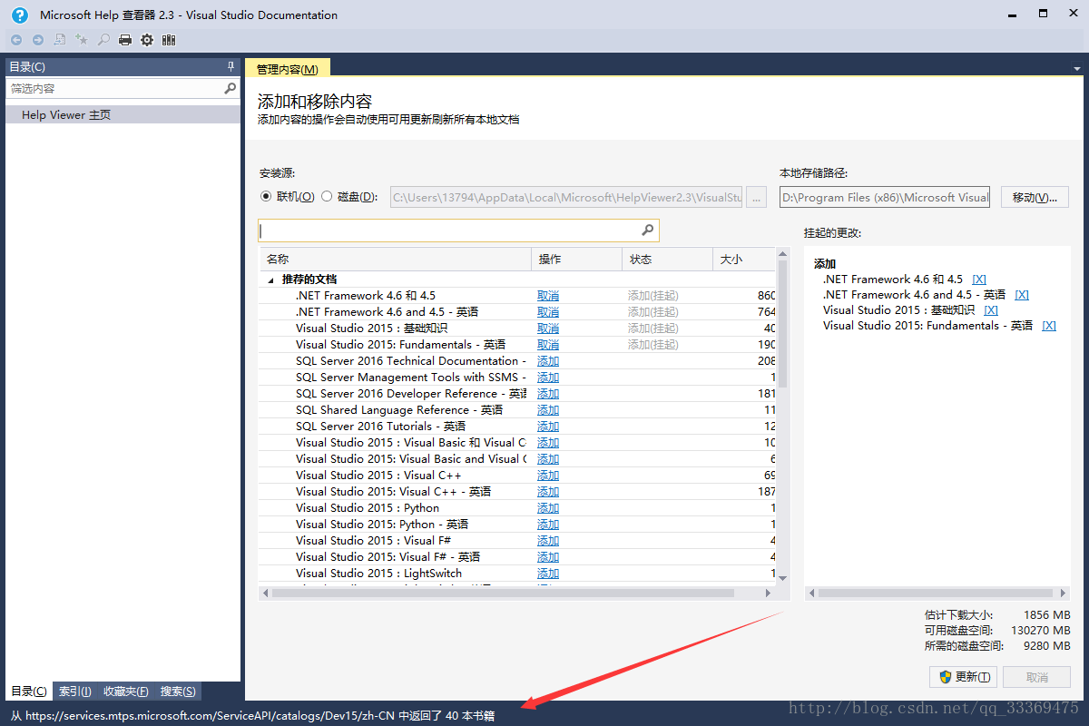Screen dimensions: 1089x726
Task: Cancel adding Visual Studio 2015: Fundamentals - 英语
Action: point(548,345)
